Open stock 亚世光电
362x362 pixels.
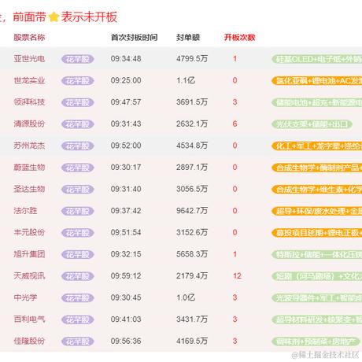(29, 58)
